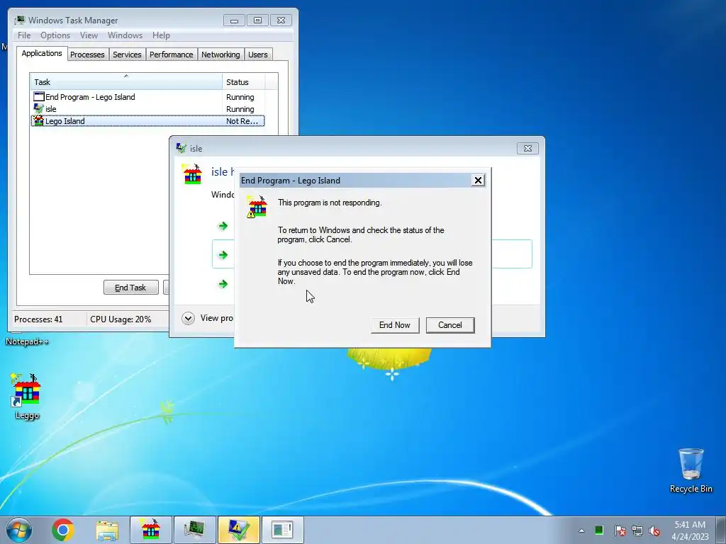726x544 pixels.
Task: Select the Applications tab
Action: coord(42,53)
